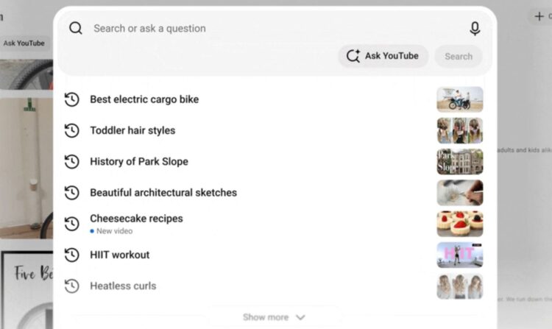Click the history clock beside Best electric cargo bike

(x=72, y=99)
